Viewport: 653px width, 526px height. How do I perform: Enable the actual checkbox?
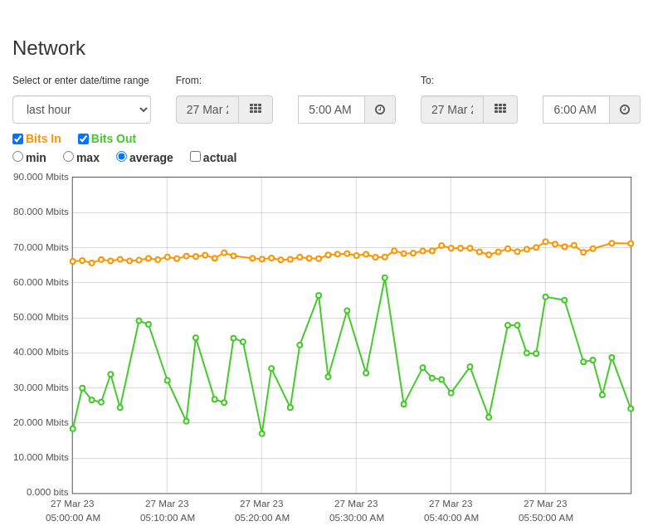[x=195, y=157]
